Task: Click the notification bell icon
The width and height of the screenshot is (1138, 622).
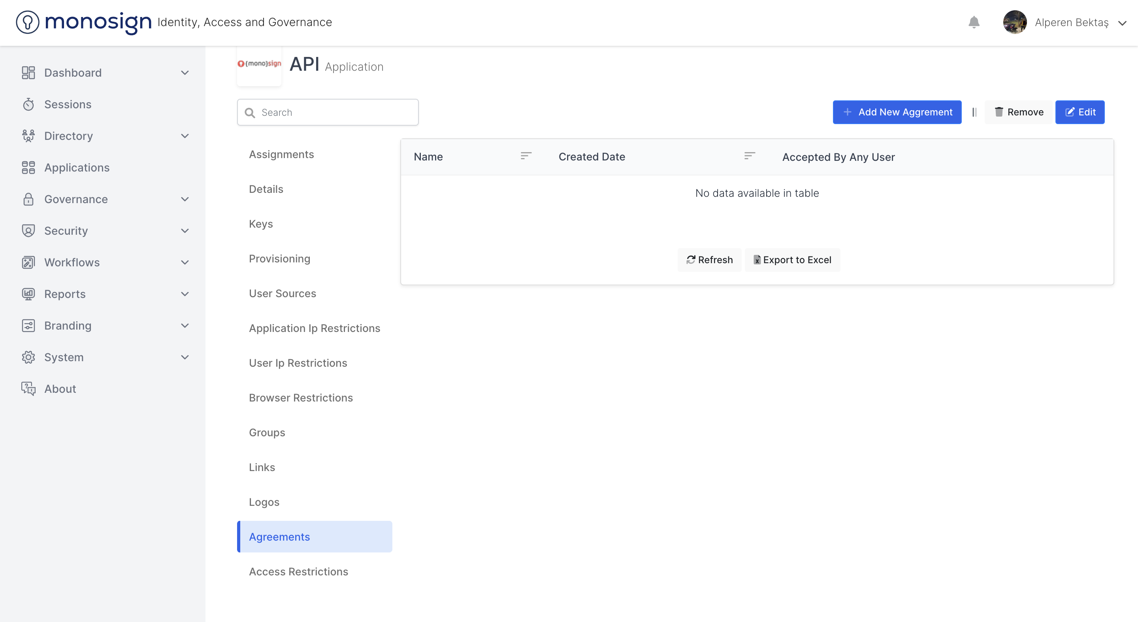Action: click(974, 23)
